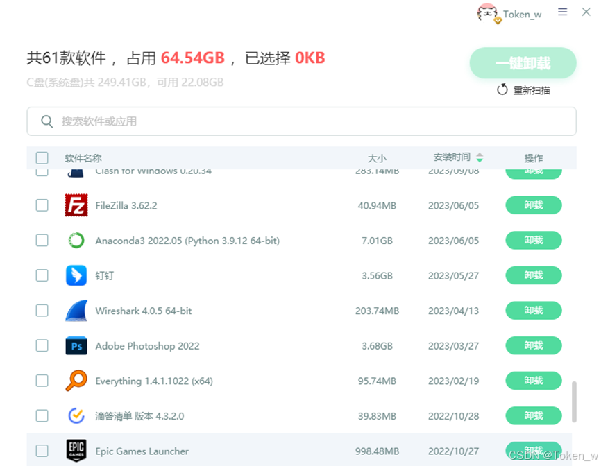The image size is (601, 466).
Task: Click the Token_w username
Action: (522, 15)
